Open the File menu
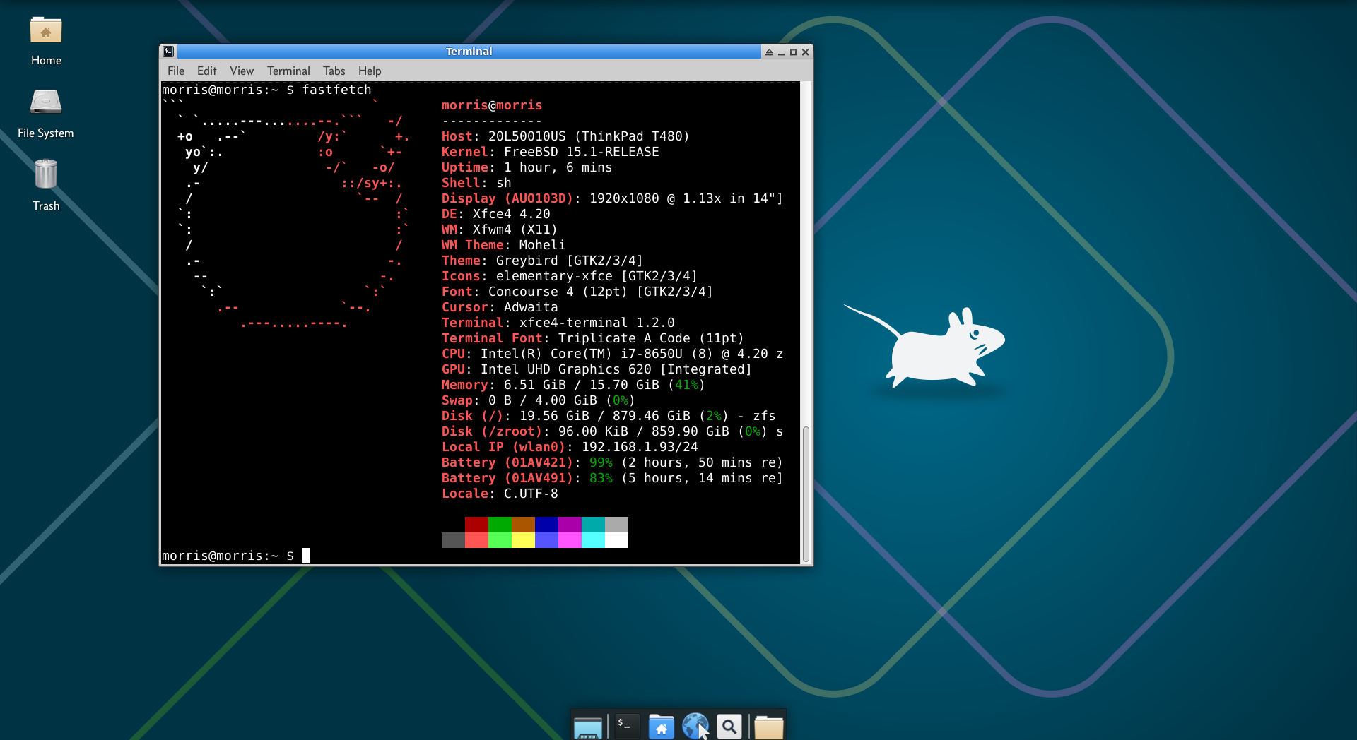This screenshot has width=1357, height=740. tap(176, 71)
